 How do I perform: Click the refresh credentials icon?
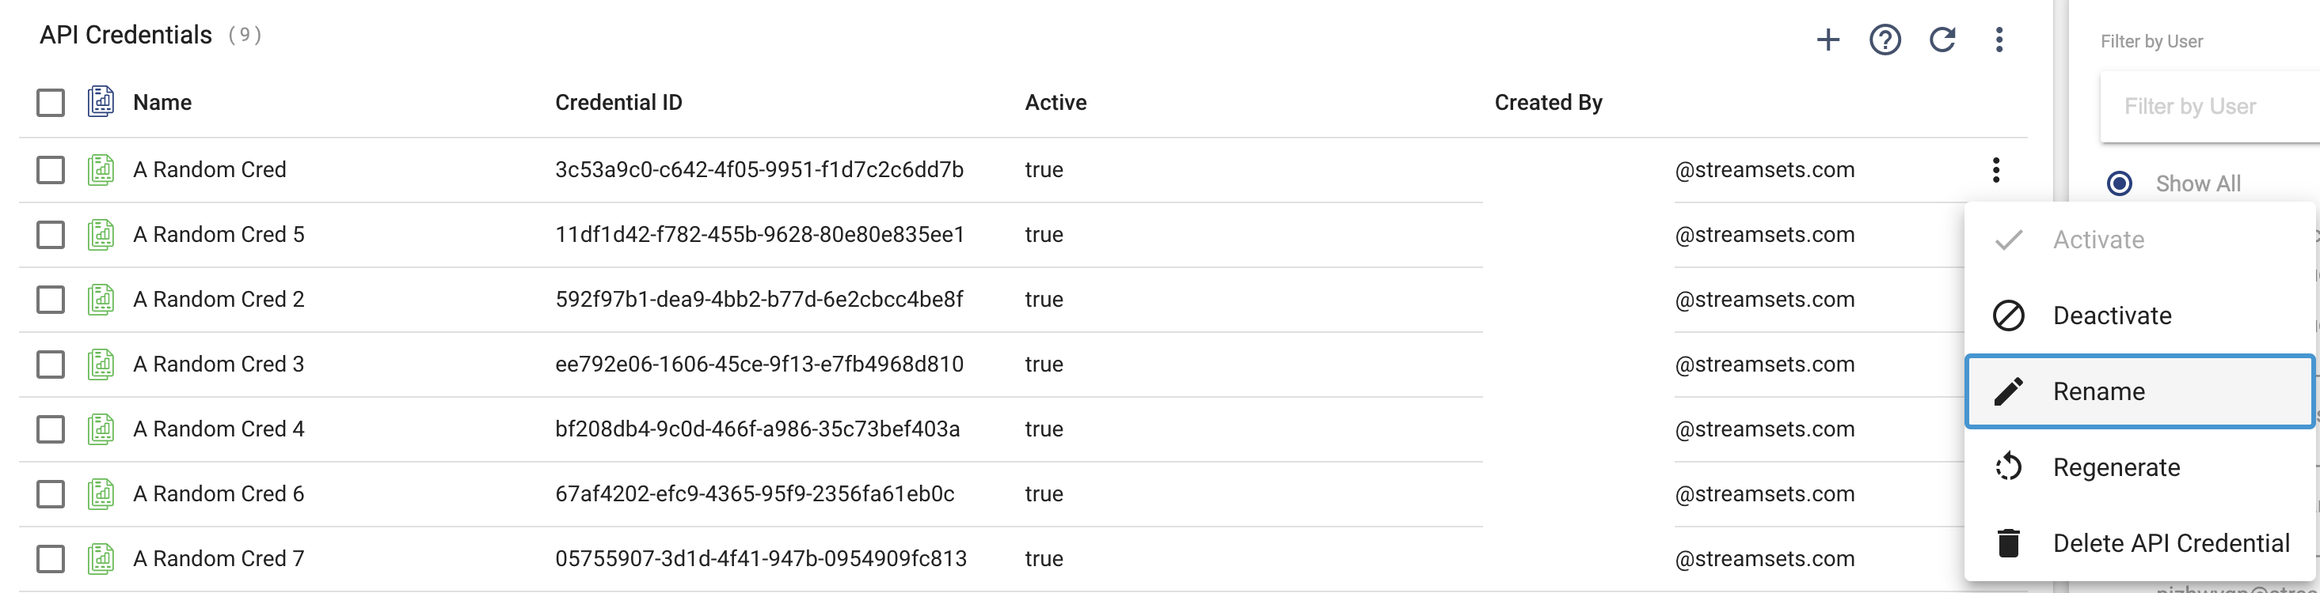[x=1942, y=40]
